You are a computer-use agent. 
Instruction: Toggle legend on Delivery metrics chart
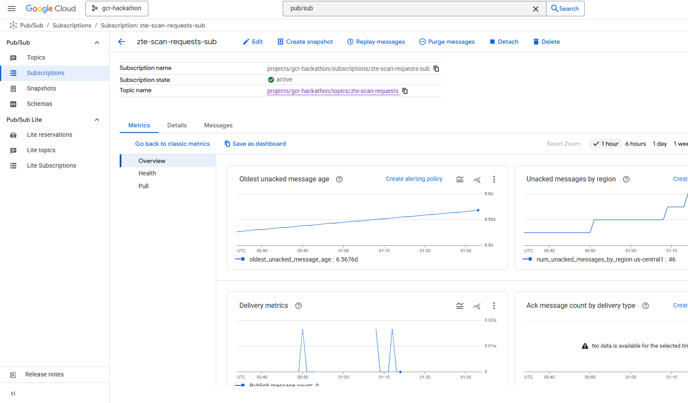point(460,306)
